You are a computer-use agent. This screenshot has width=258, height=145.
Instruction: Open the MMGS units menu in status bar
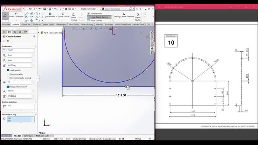pyautogui.click(x=138, y=139)
